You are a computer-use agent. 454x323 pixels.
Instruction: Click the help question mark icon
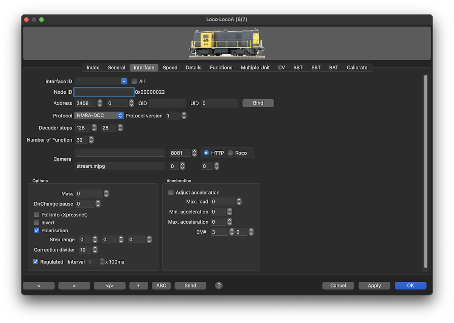tap(219, 286)
